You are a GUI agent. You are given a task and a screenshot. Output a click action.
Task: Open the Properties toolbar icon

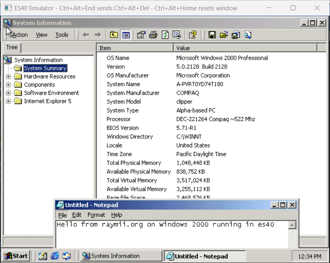pos(141,35)
